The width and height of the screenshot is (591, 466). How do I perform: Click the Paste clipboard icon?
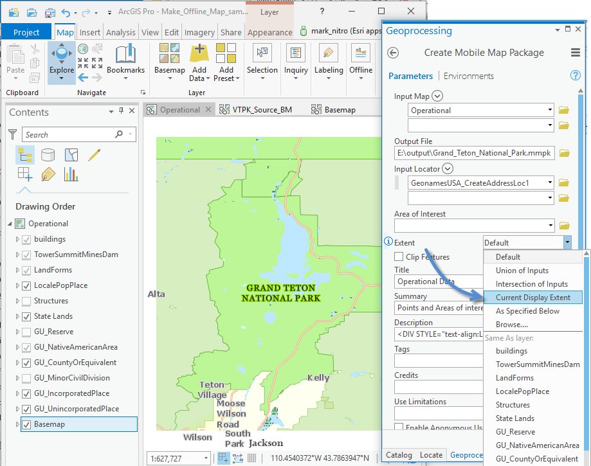click(15, 54)
